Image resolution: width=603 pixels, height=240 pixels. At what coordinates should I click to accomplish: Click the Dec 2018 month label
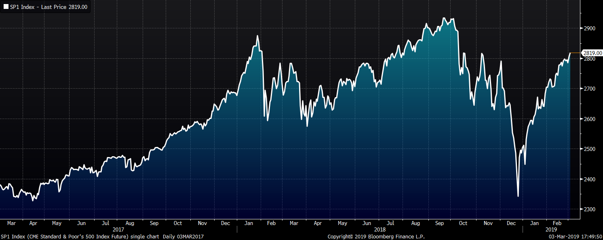tap(512, 223)
